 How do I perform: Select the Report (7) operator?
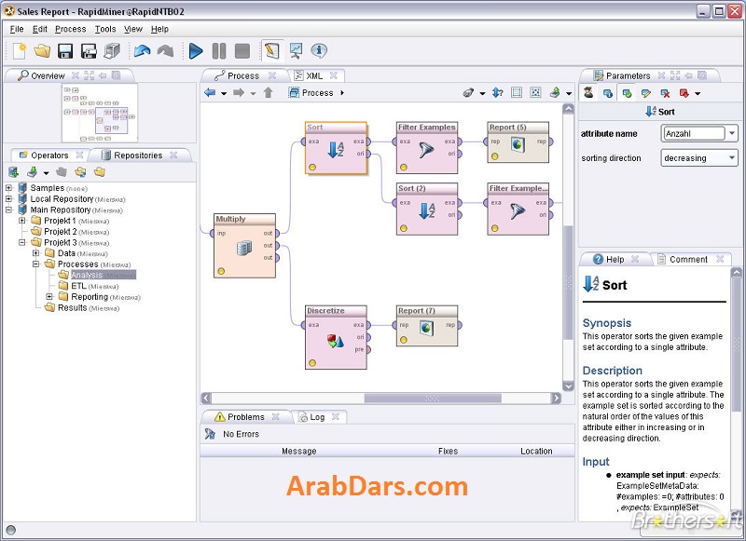pos(427,326)
